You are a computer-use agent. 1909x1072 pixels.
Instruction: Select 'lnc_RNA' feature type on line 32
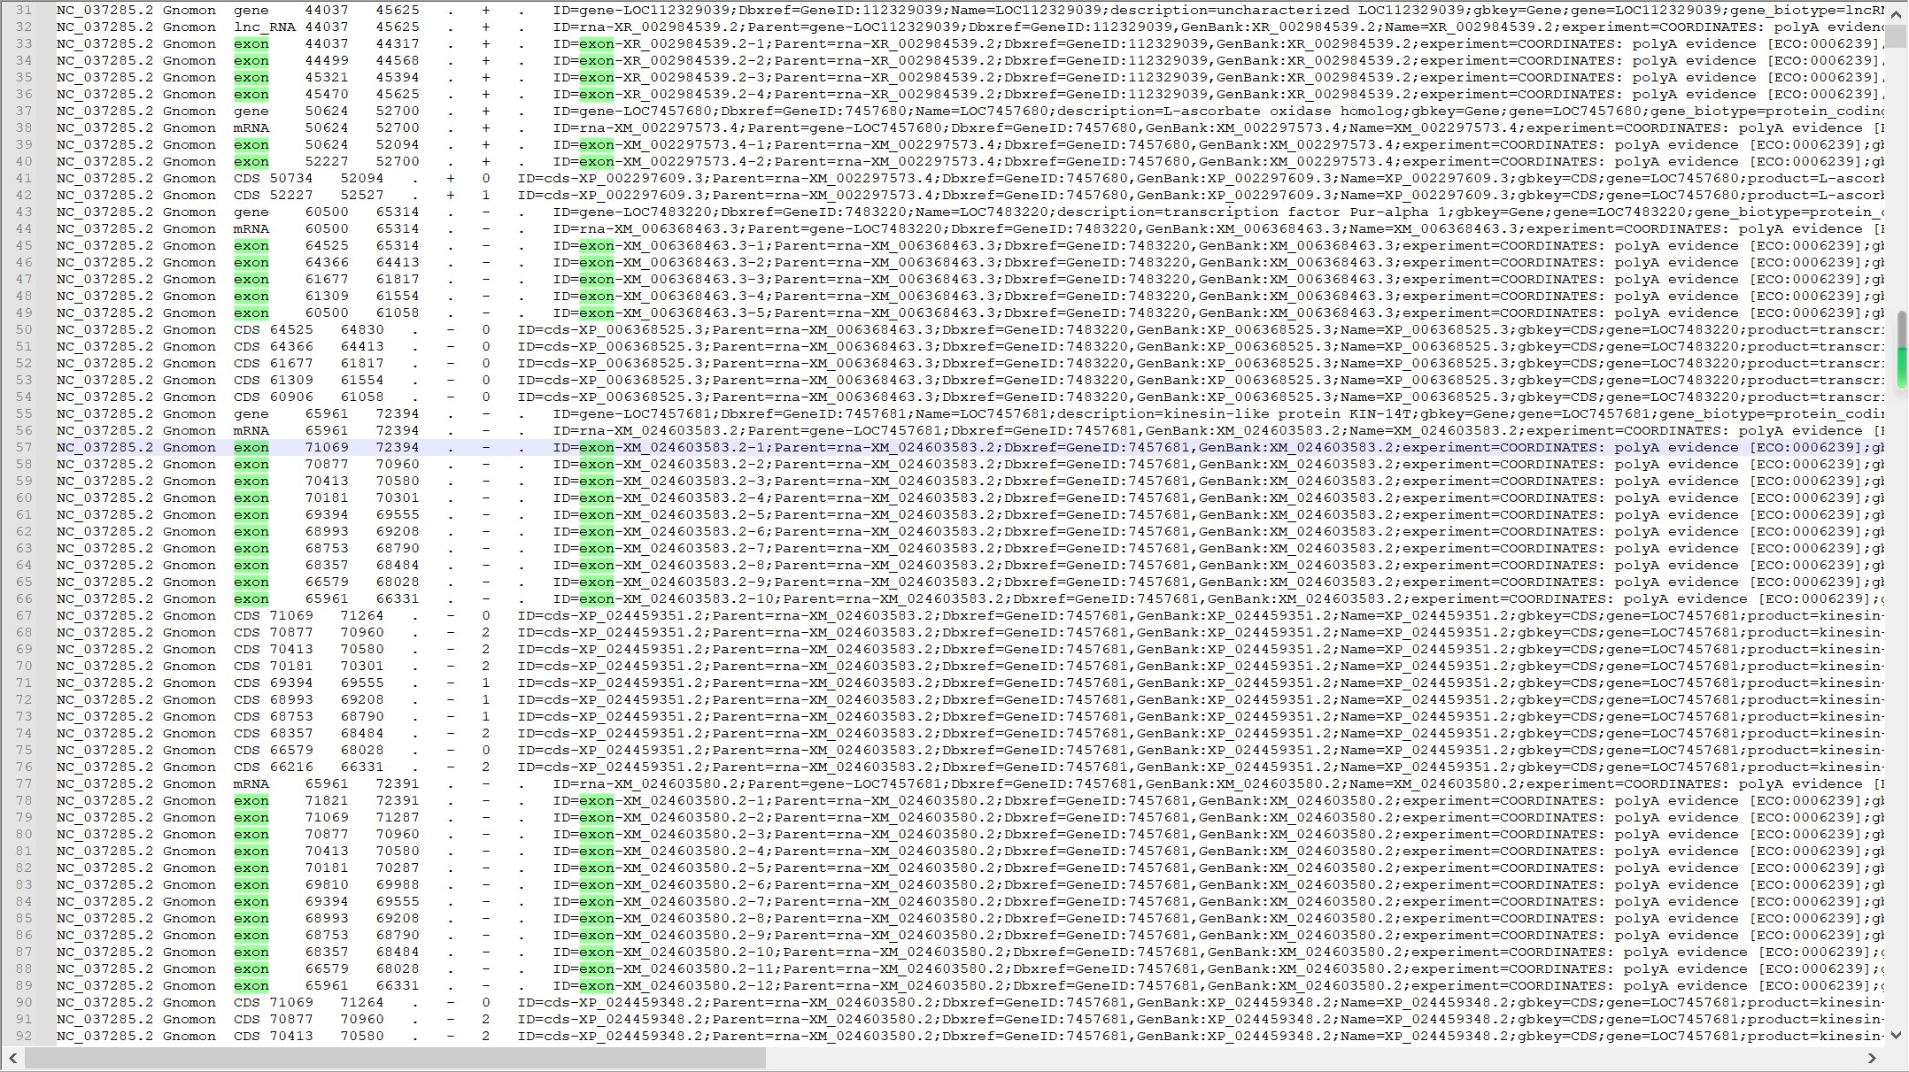(x=265, y=27)
